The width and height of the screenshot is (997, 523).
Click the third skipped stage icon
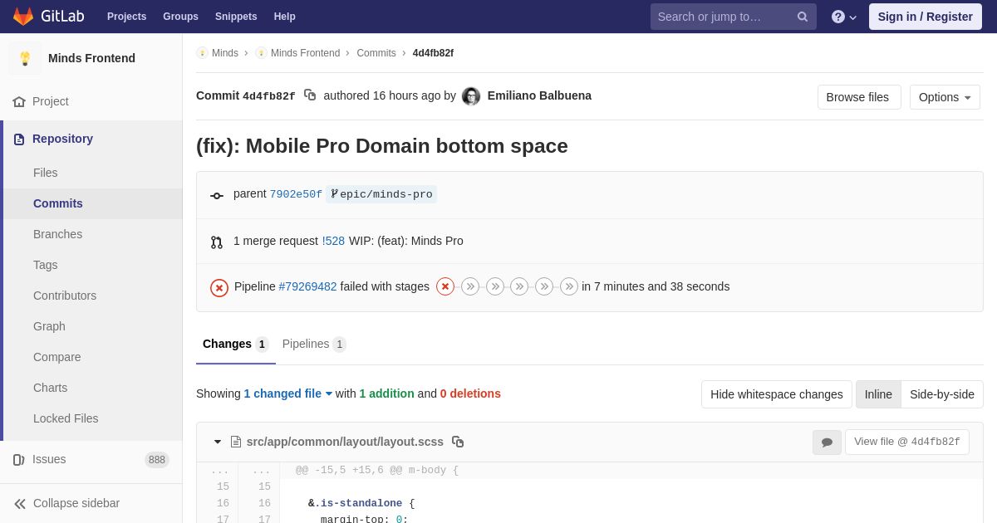495,286
